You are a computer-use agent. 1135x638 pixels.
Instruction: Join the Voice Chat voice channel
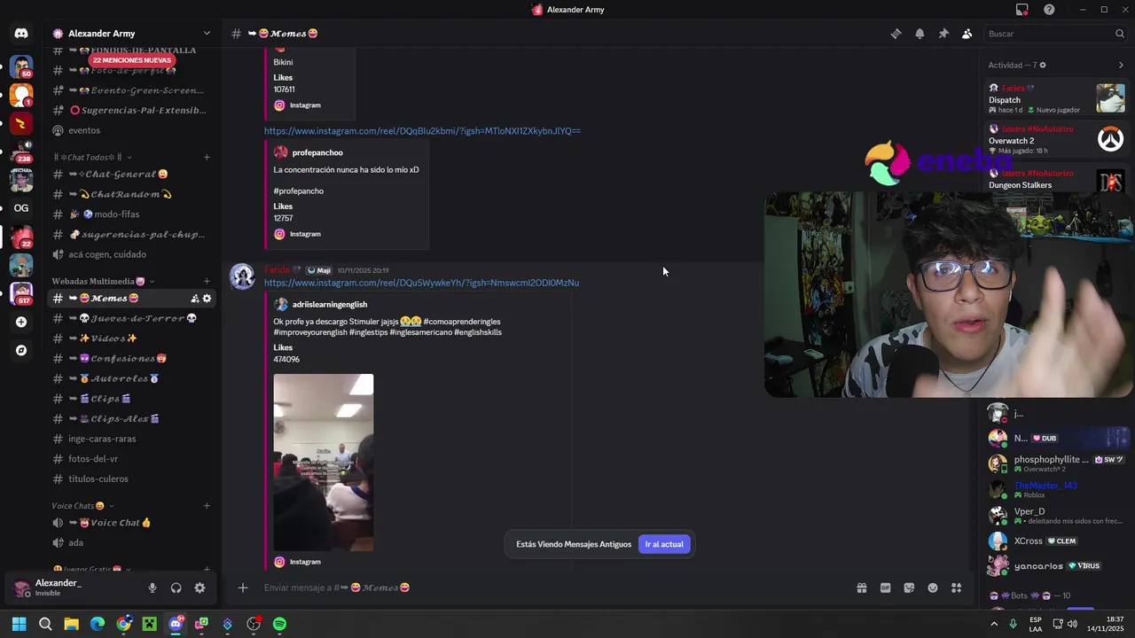click(x=132, y=523)
